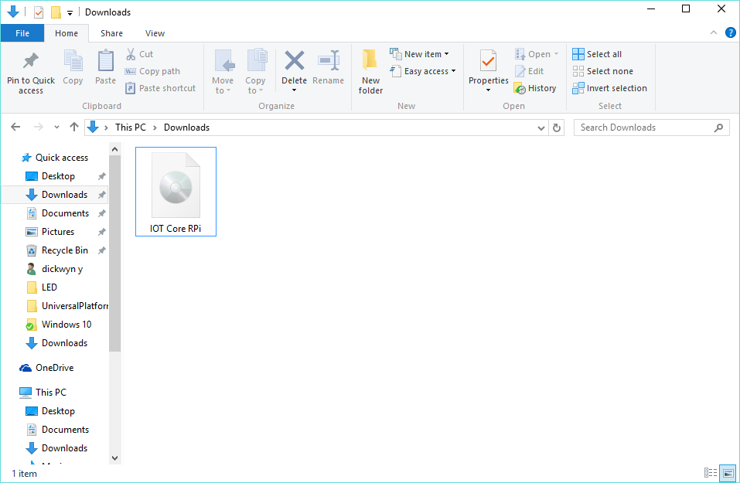This screenshot has width=740, height=483.
Task: Show file History
Action: coord(535,88)
